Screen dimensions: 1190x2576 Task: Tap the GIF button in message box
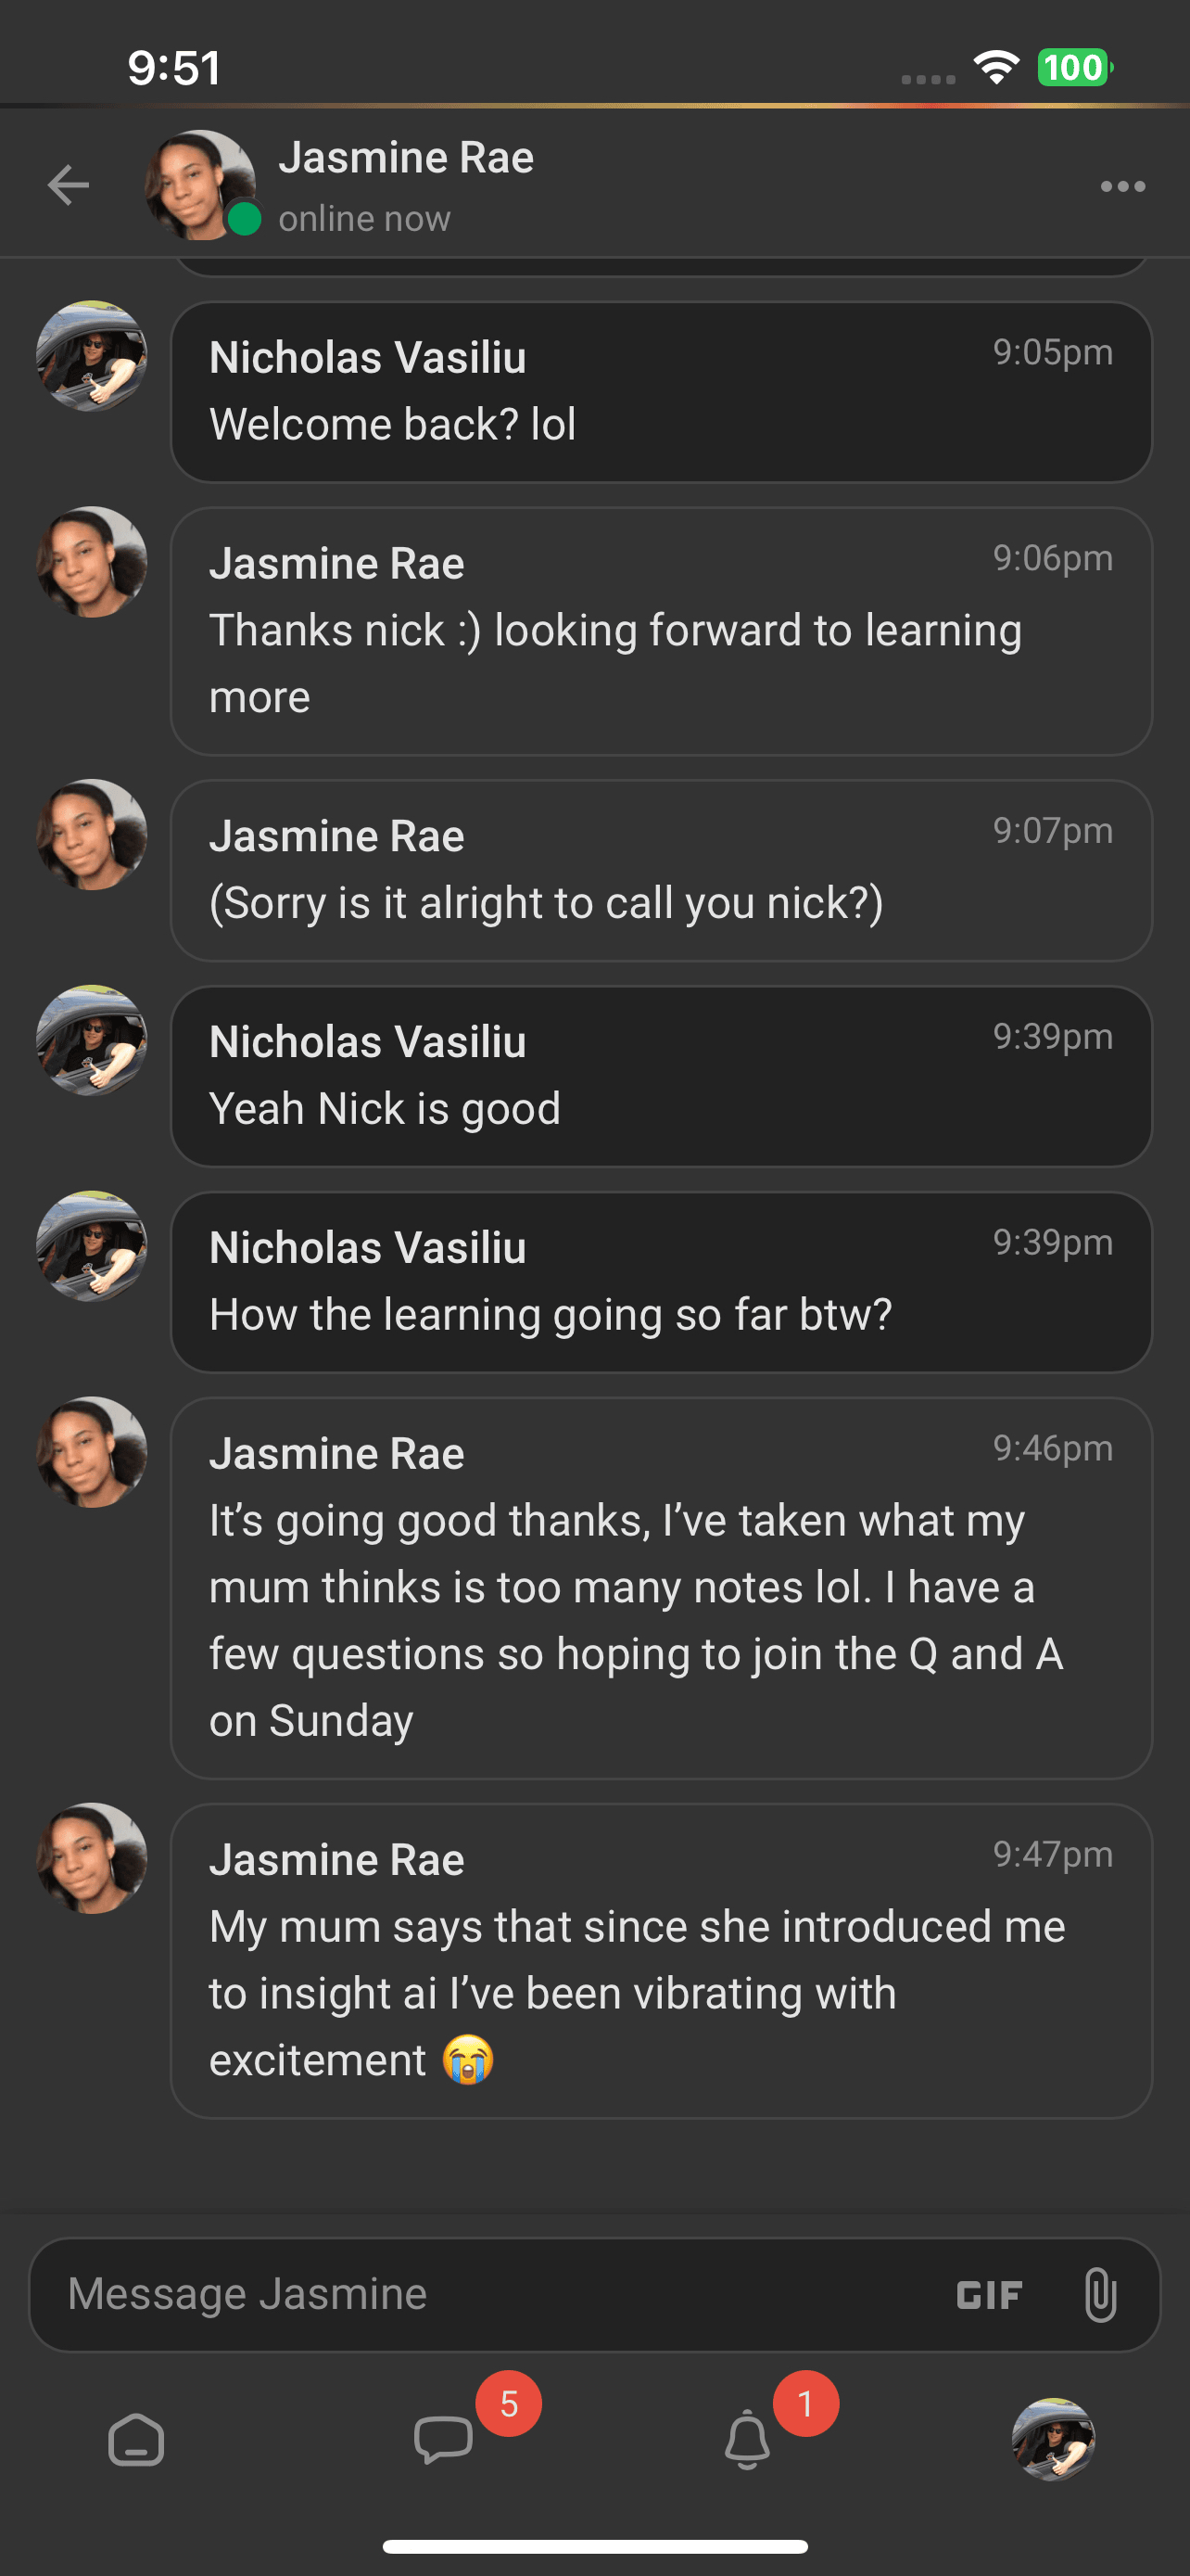point(989,2295)
